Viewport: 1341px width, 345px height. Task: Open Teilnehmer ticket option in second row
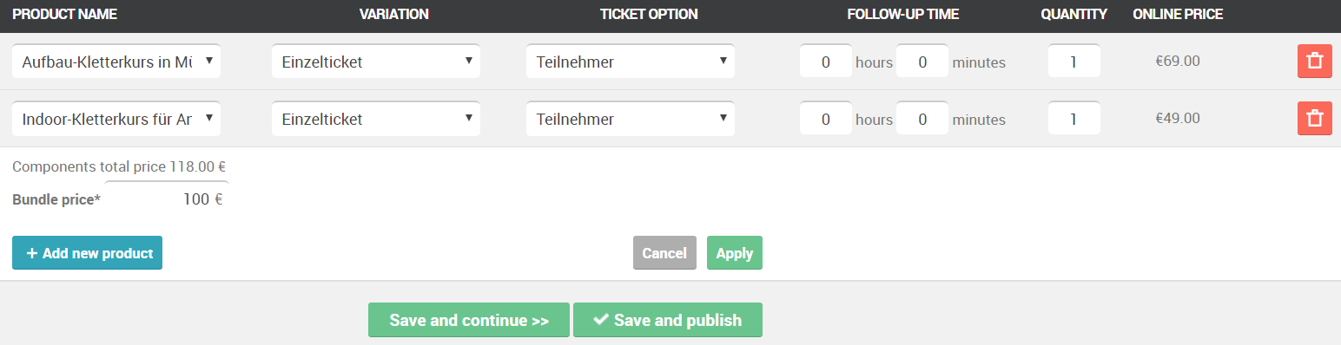click(631, 119)
